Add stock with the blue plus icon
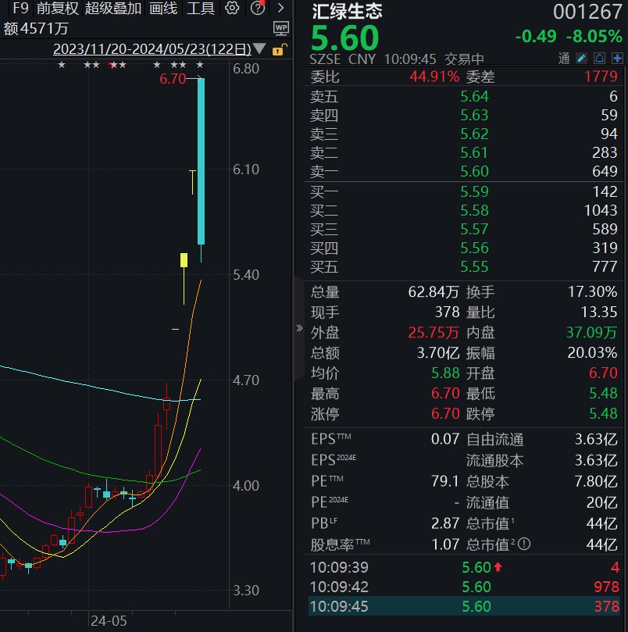 point(617,59)
